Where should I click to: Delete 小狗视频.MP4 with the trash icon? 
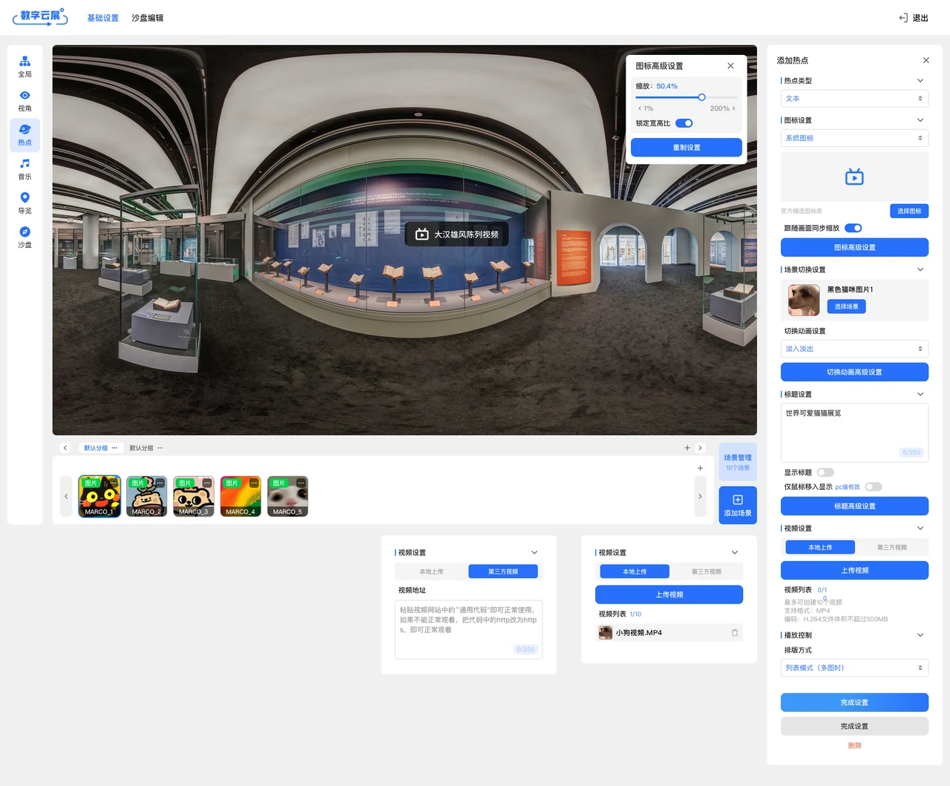coord(735,633)
